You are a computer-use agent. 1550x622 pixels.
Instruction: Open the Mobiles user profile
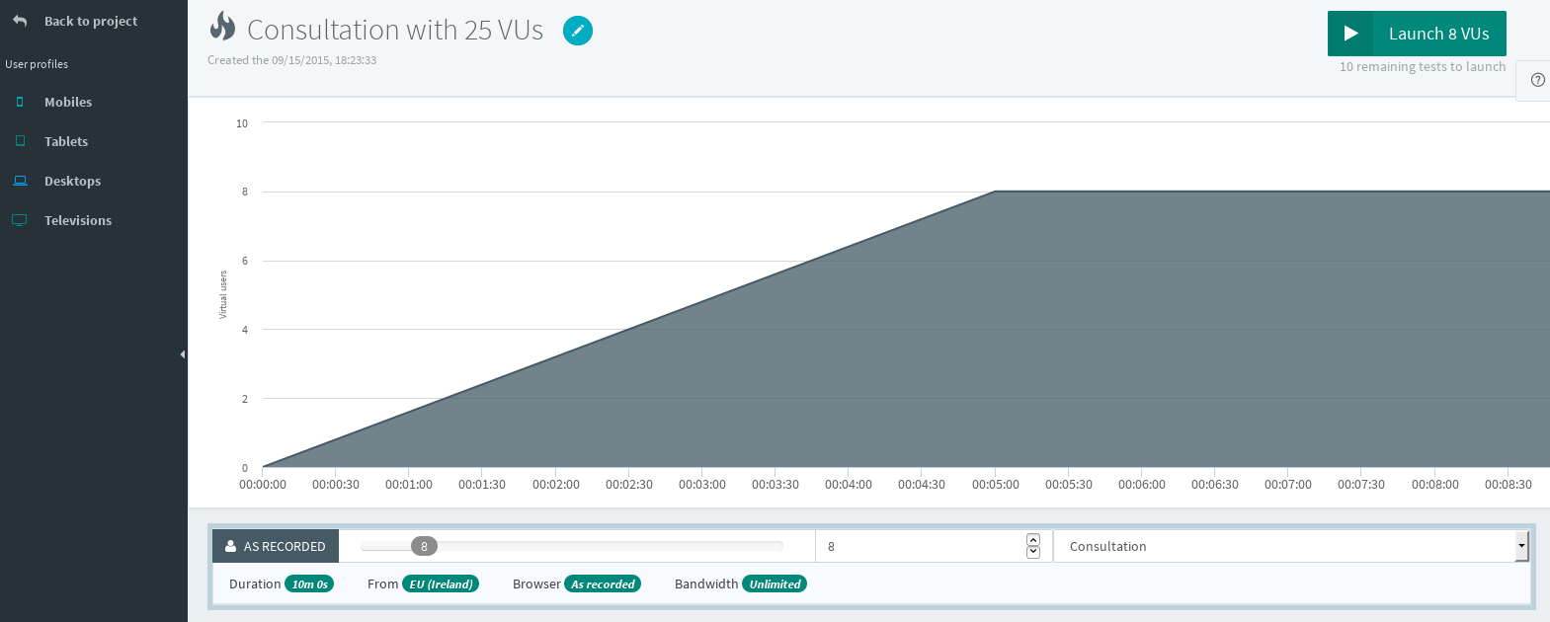(68, 102)
